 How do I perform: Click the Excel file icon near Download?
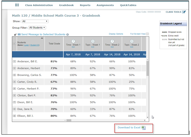coord(143,127)
